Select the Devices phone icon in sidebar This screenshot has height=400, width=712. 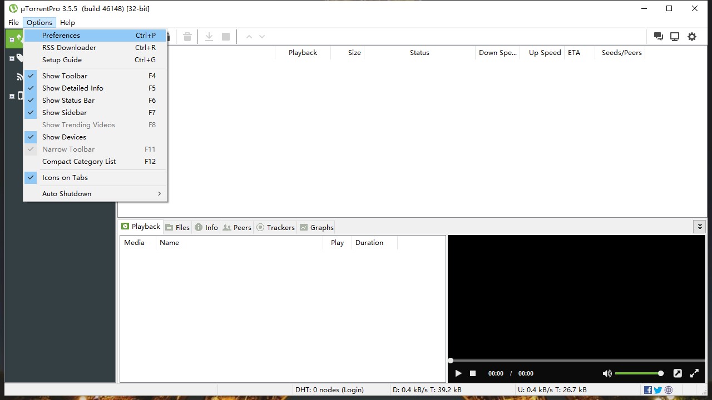21,96
